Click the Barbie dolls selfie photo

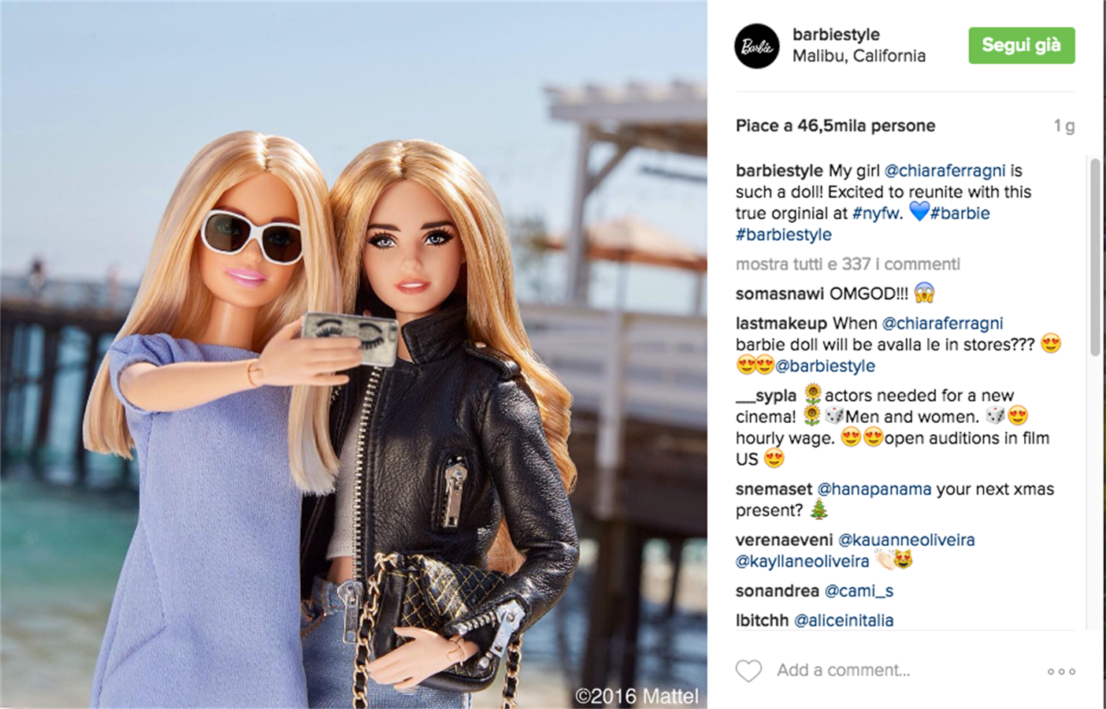pyautogui.click(x=354, y=354)
